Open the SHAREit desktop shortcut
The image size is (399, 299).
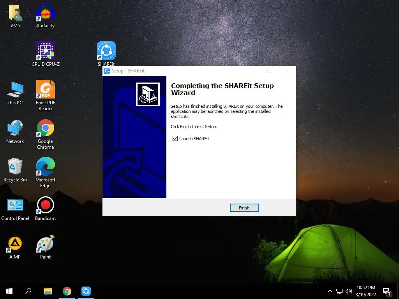[x=106, y=54]
